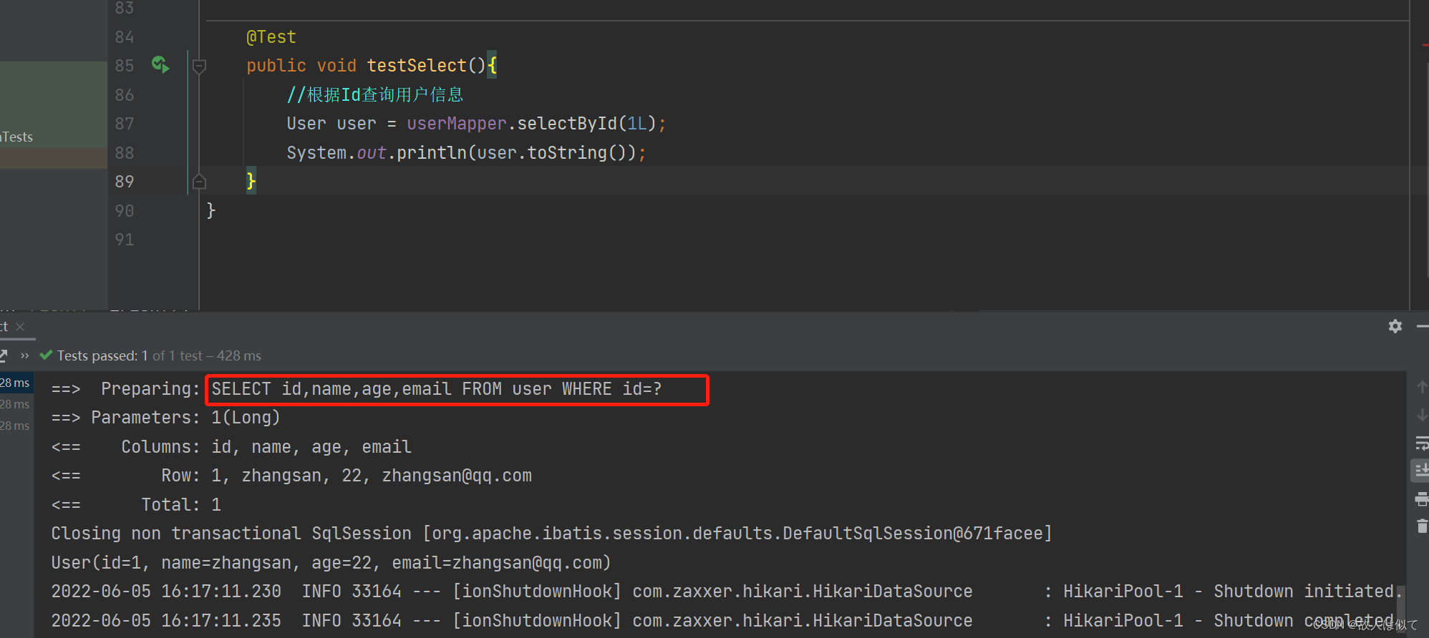Viewport: 1429px width, 638px height.
Task: Click the up arrow in console toolbar
Action: pos(1422,387)
